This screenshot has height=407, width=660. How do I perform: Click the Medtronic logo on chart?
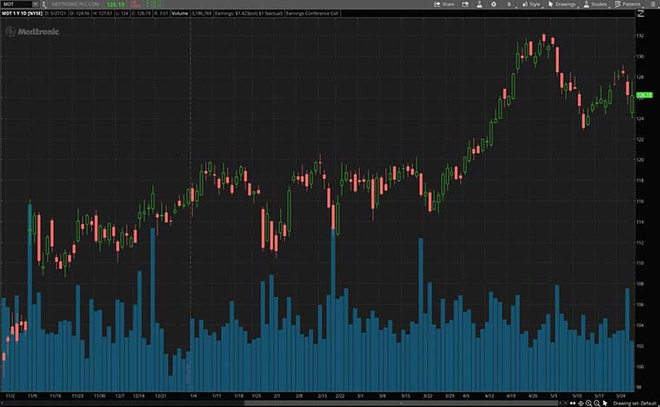33,31
